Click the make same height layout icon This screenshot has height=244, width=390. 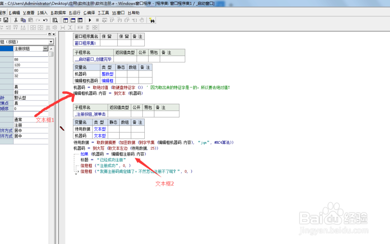(x=87, y=28)
